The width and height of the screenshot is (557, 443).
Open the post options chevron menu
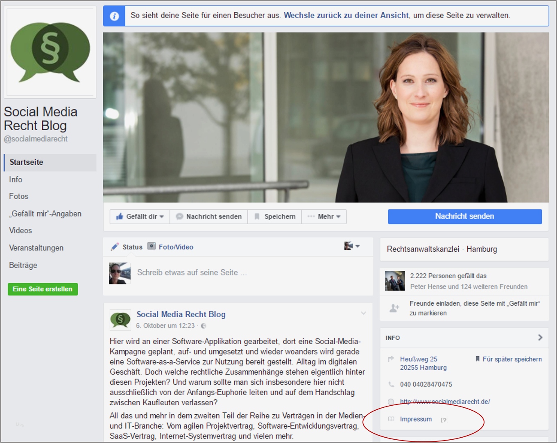[x=363, y=313]
